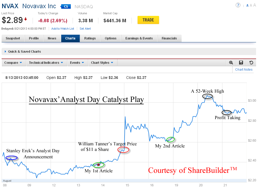Open the Chart Notes link

[x=244, y=70]
